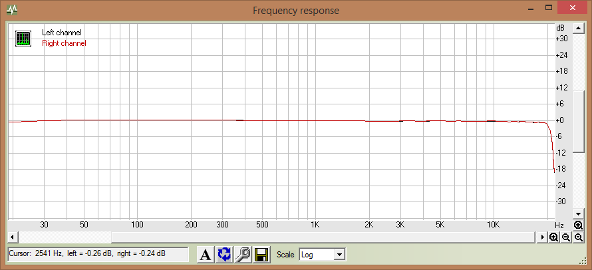Click zoom-in magnifier directly below vertical scrollbar

pos(578,225)
